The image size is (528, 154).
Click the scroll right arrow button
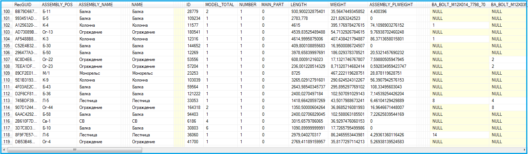524,149
